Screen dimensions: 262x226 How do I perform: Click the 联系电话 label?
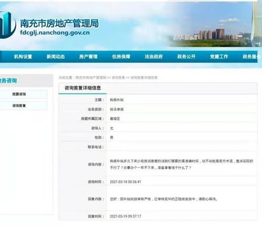(x=96, y=147)
